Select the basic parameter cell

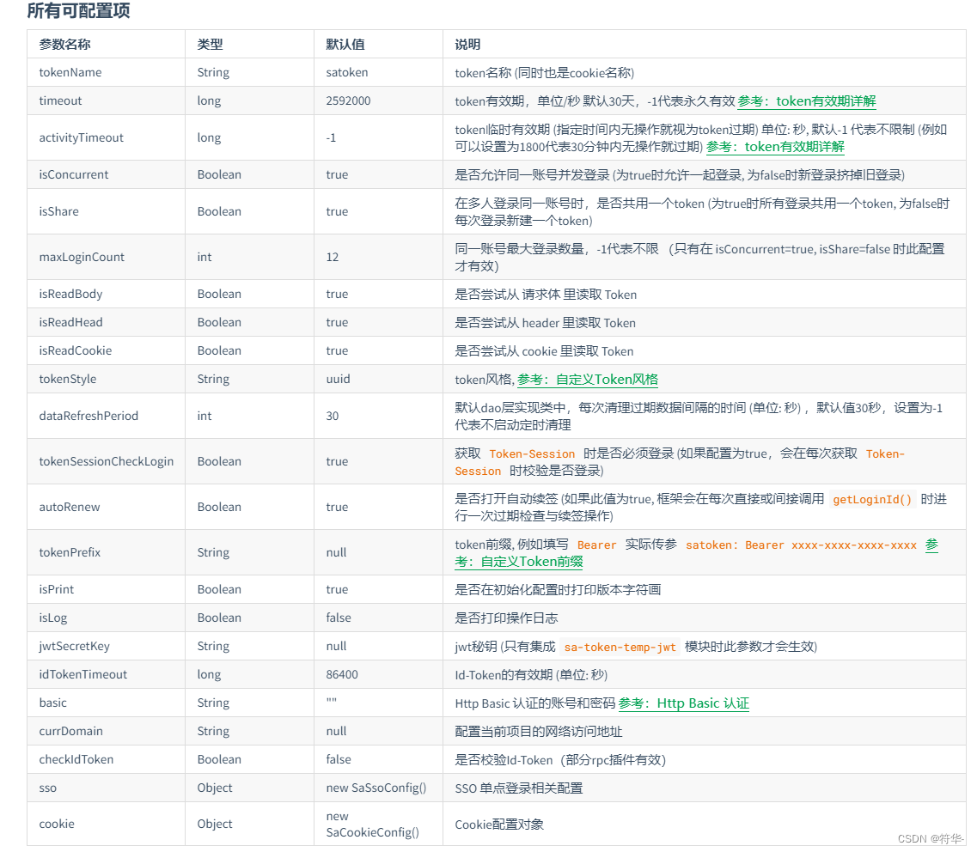(x=106, y=703)
